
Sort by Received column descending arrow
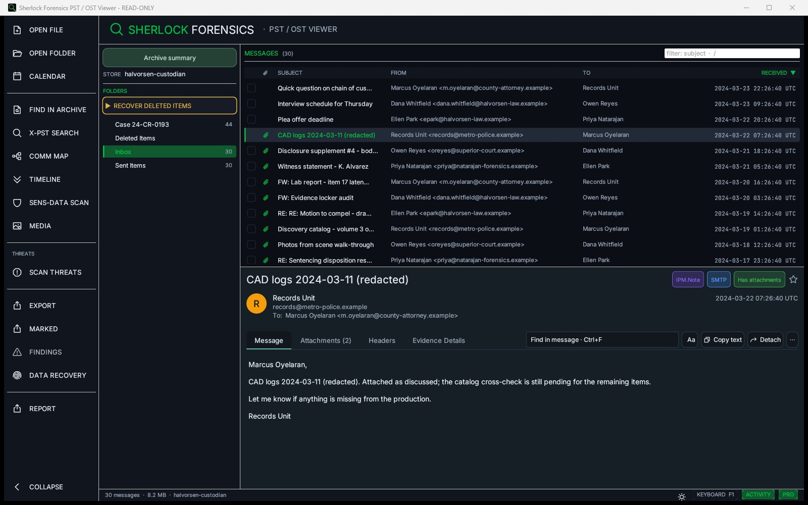(x=793, y=73)
